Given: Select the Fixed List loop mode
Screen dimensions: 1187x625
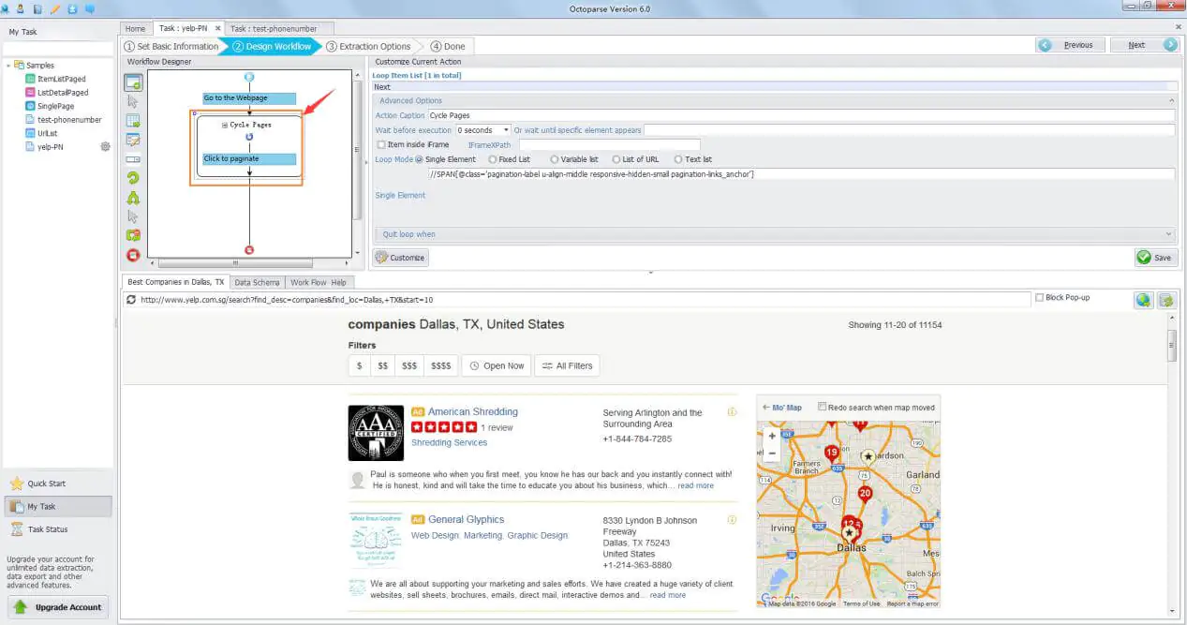Looking at the screenshot, I should (491, 159).
